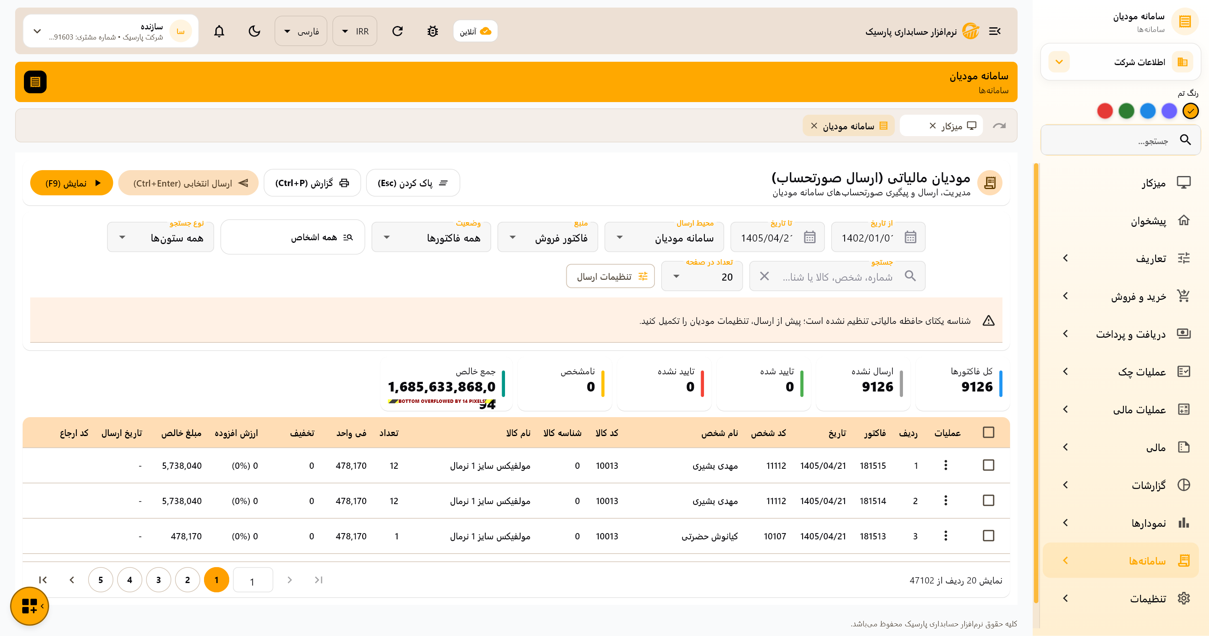Expand گزارشات sidebar menu

[1120, 485]
